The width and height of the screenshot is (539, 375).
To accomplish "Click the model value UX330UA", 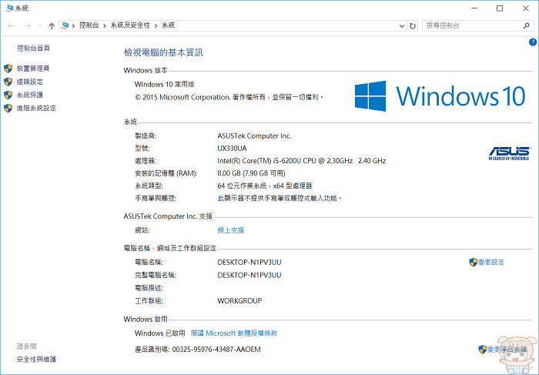I will pyautogui.click(x=232, y=149).
